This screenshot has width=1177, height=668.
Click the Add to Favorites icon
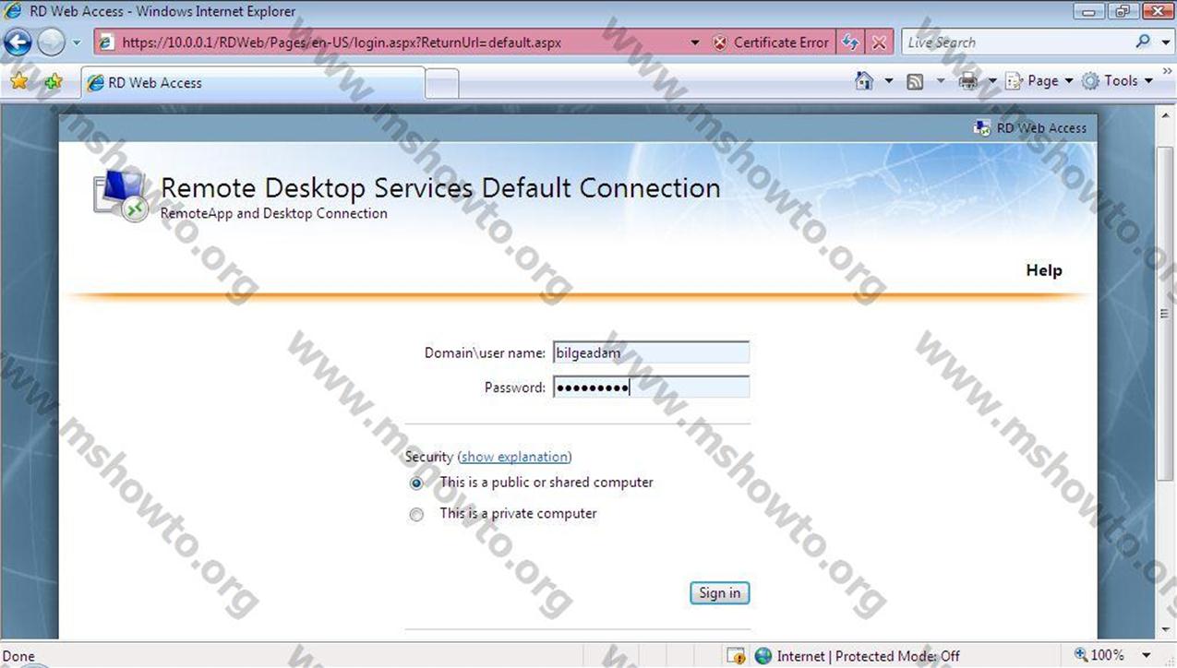coord(53,81)
